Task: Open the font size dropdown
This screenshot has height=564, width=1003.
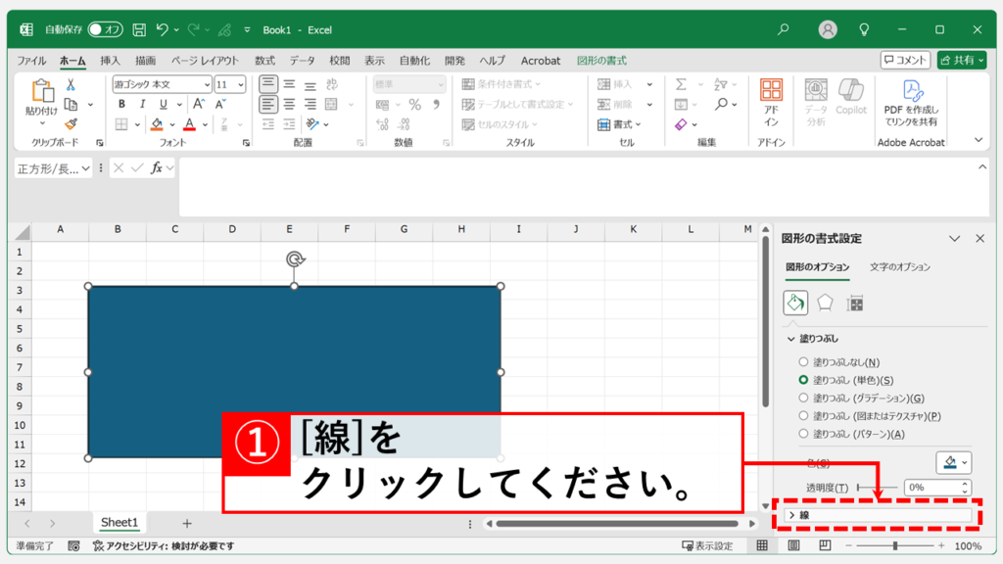Action: coord(240,84)
